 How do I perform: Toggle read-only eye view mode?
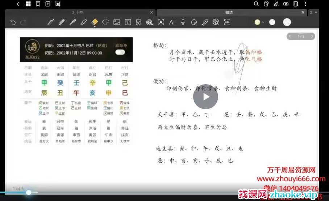(286, 4)
